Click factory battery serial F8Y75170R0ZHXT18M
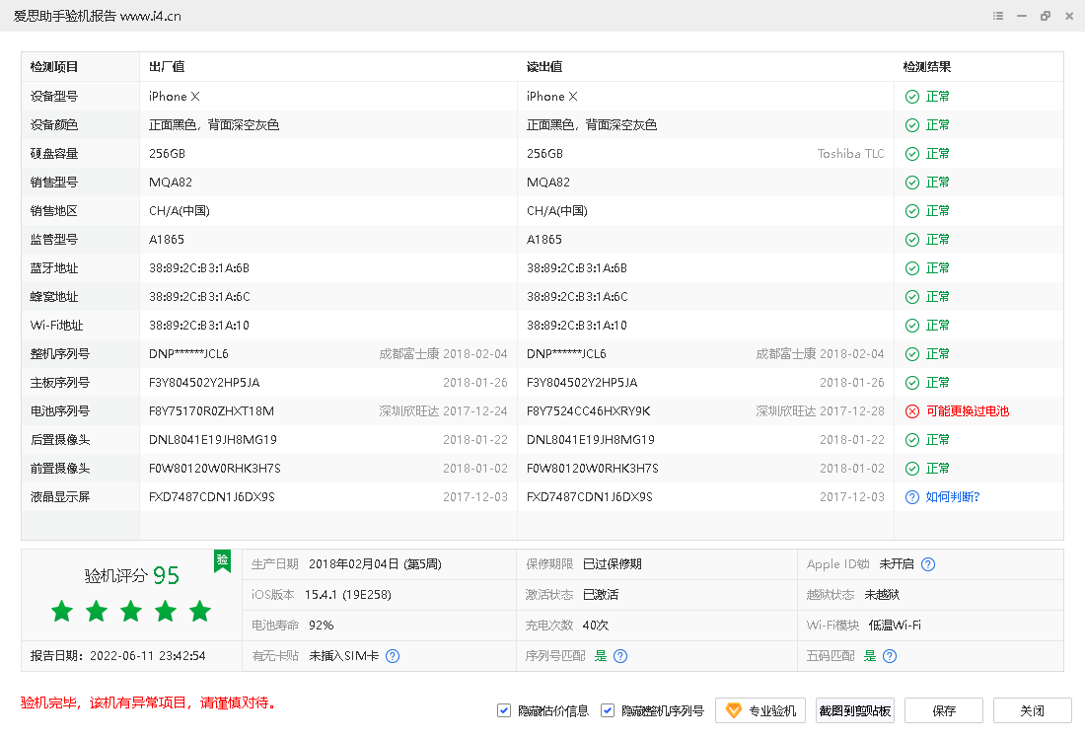 coord(212,411)
